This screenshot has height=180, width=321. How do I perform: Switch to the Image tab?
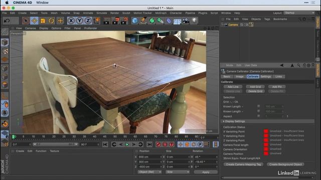tap(240, 76)
